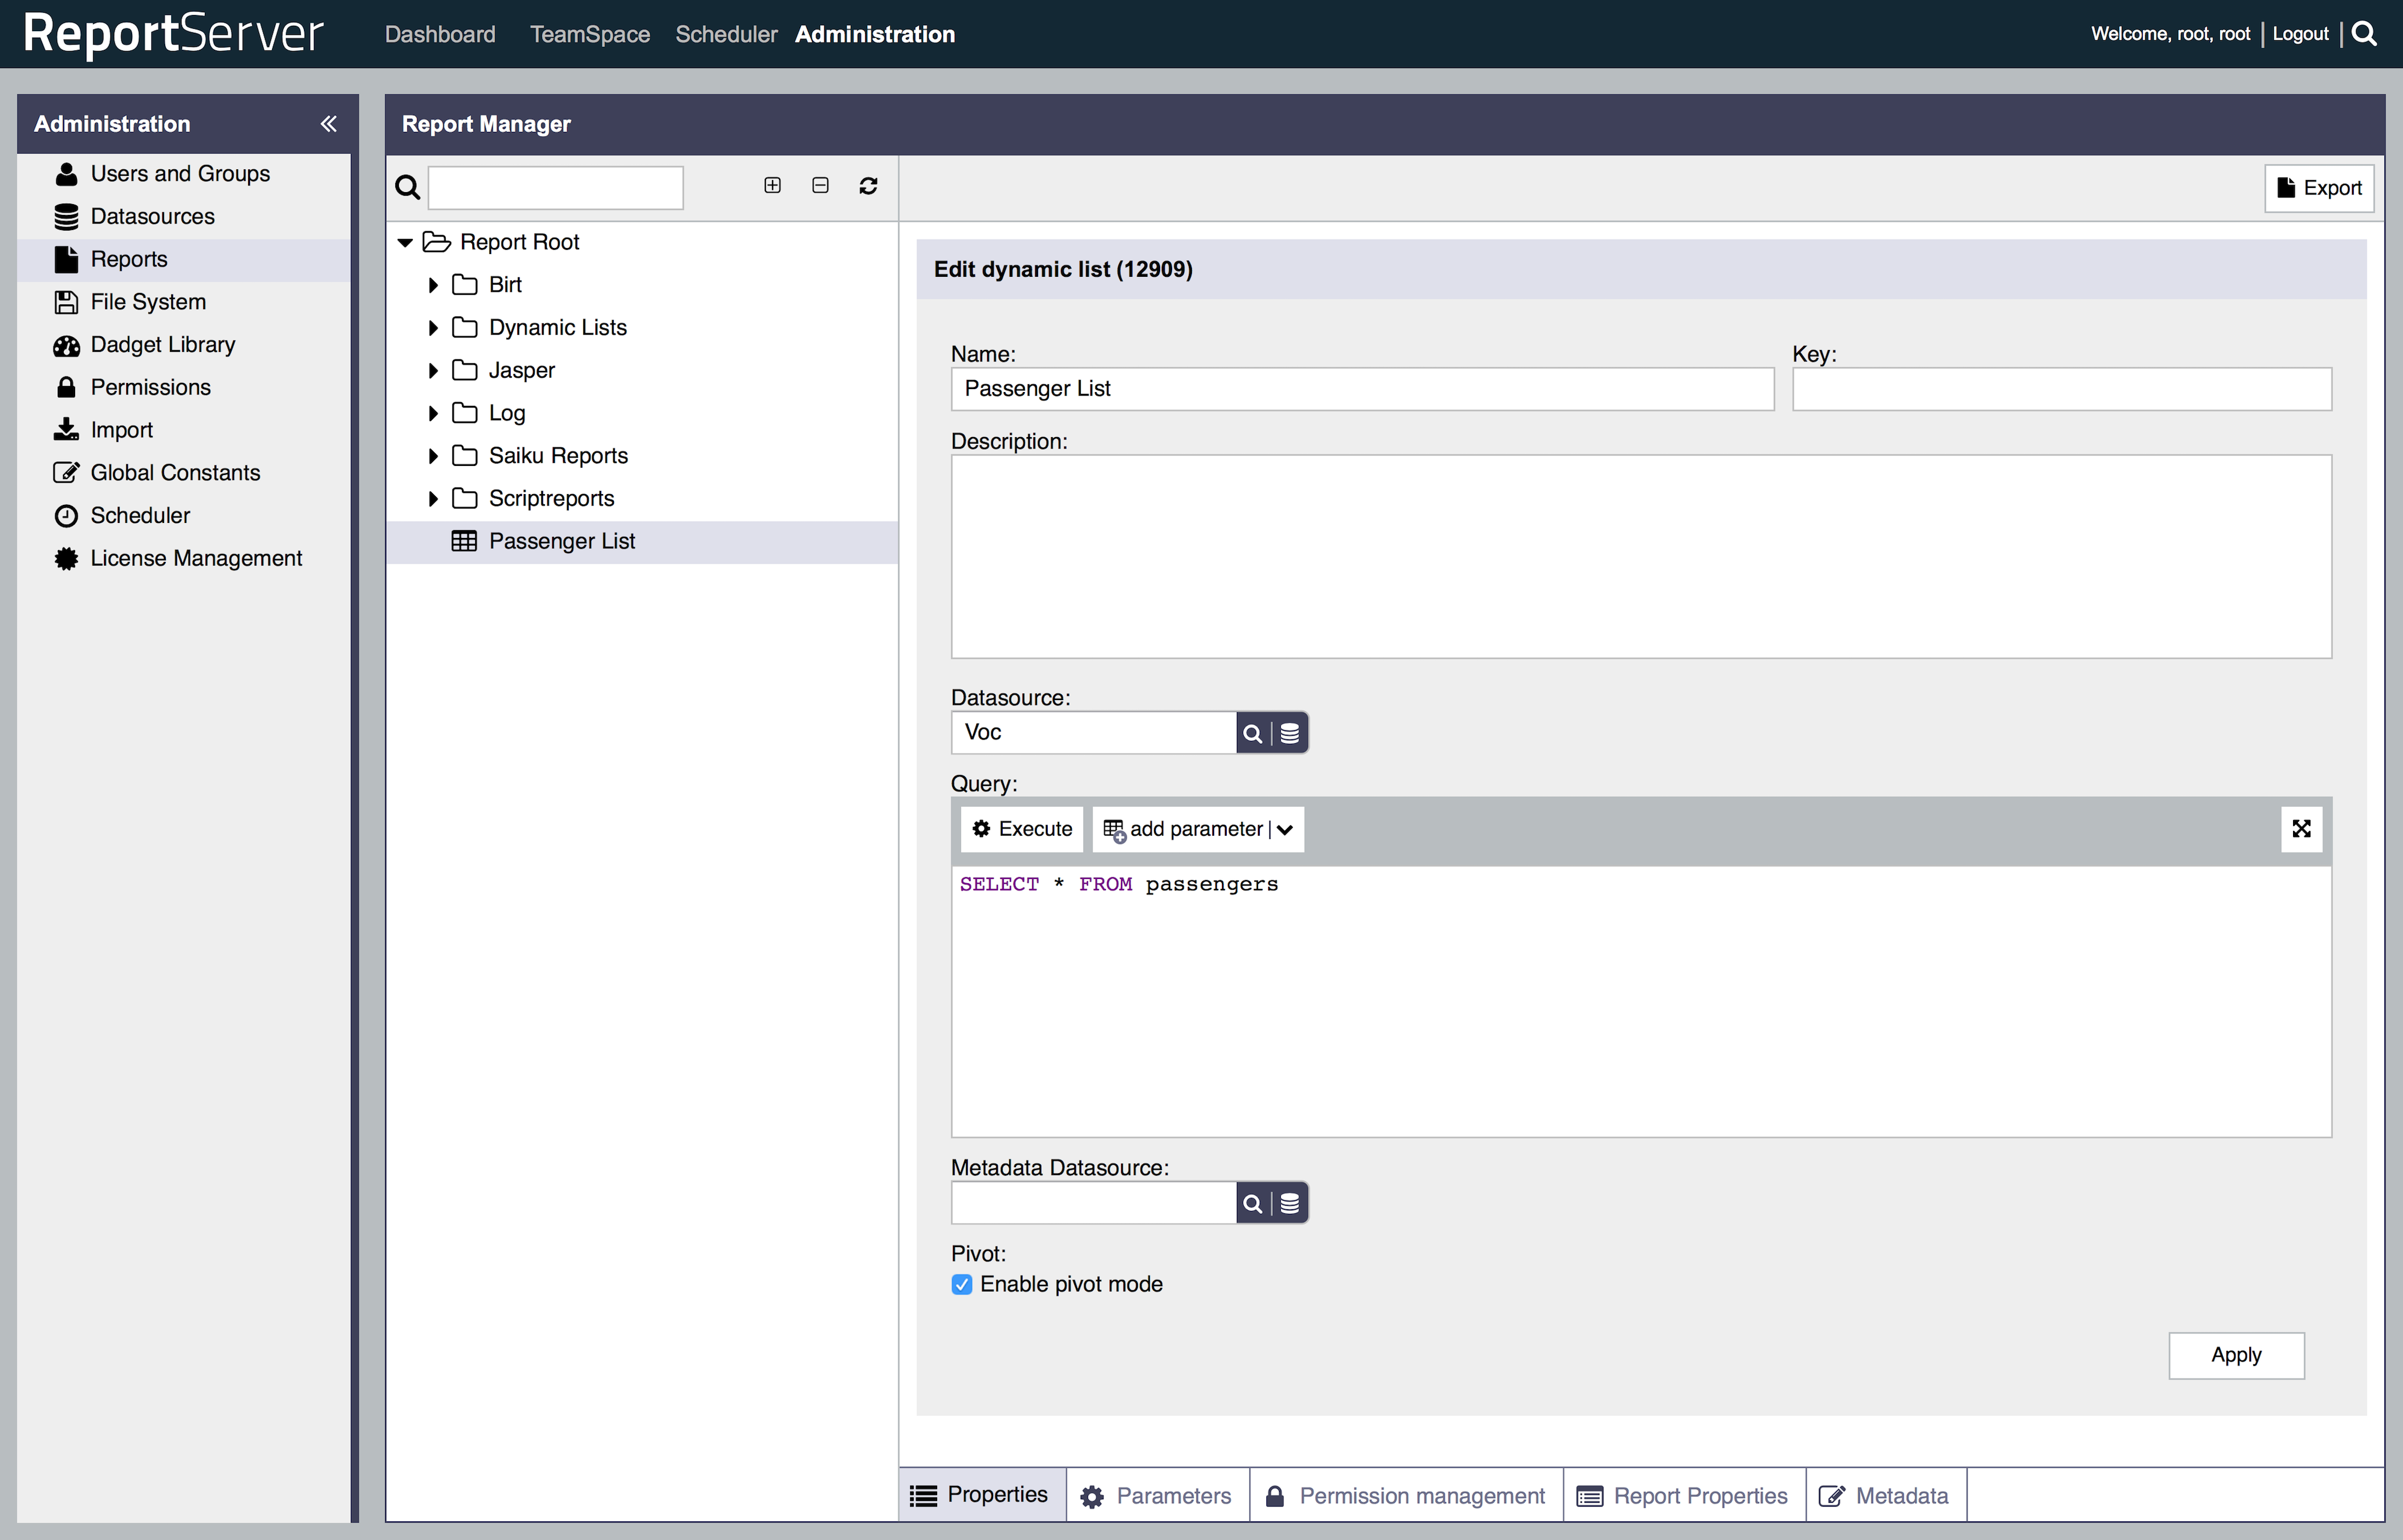Viewport: 2403px width, 1540px height.
Task: Click the collapse-all icon above the report tree
Action: [x=821, y=185]
